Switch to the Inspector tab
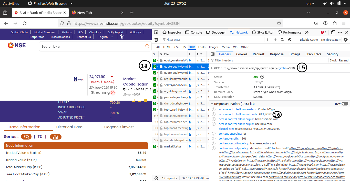 click(172, 32)
